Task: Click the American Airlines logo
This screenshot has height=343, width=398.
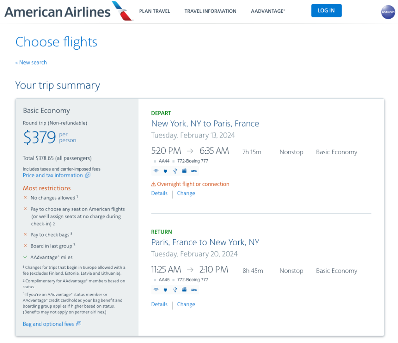Action: tap(69, 11)
